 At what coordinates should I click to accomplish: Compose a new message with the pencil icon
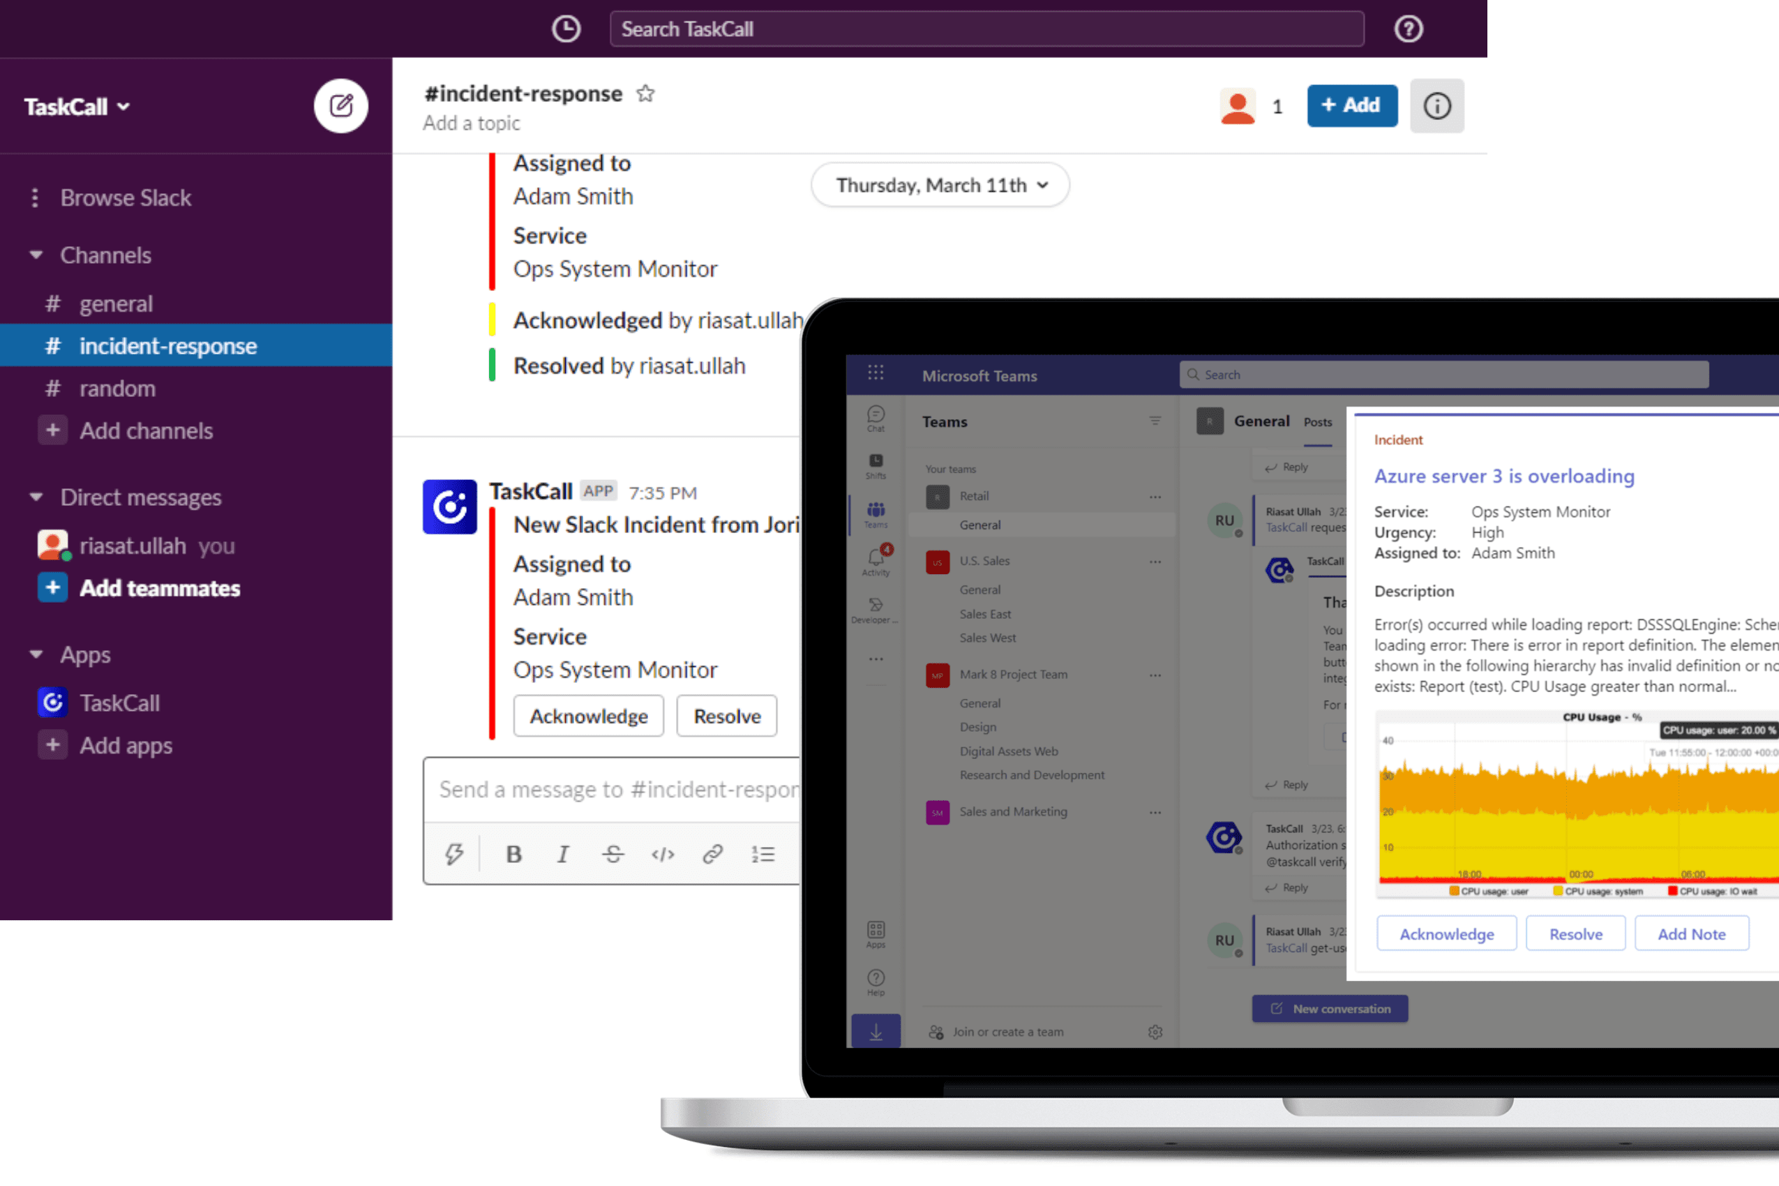tap(341, 106)
